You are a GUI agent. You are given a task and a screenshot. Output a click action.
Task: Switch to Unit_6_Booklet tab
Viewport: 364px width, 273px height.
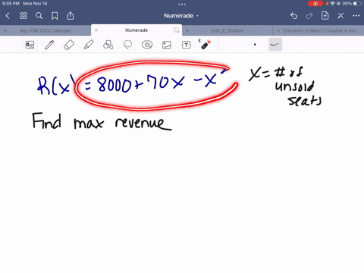tap(227, 30)
